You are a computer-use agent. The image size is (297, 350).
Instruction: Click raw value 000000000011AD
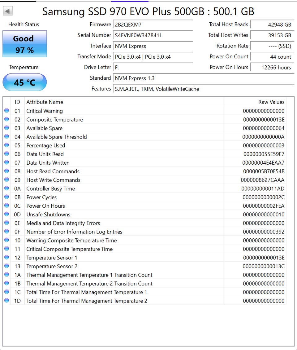(x=263, y=188)
